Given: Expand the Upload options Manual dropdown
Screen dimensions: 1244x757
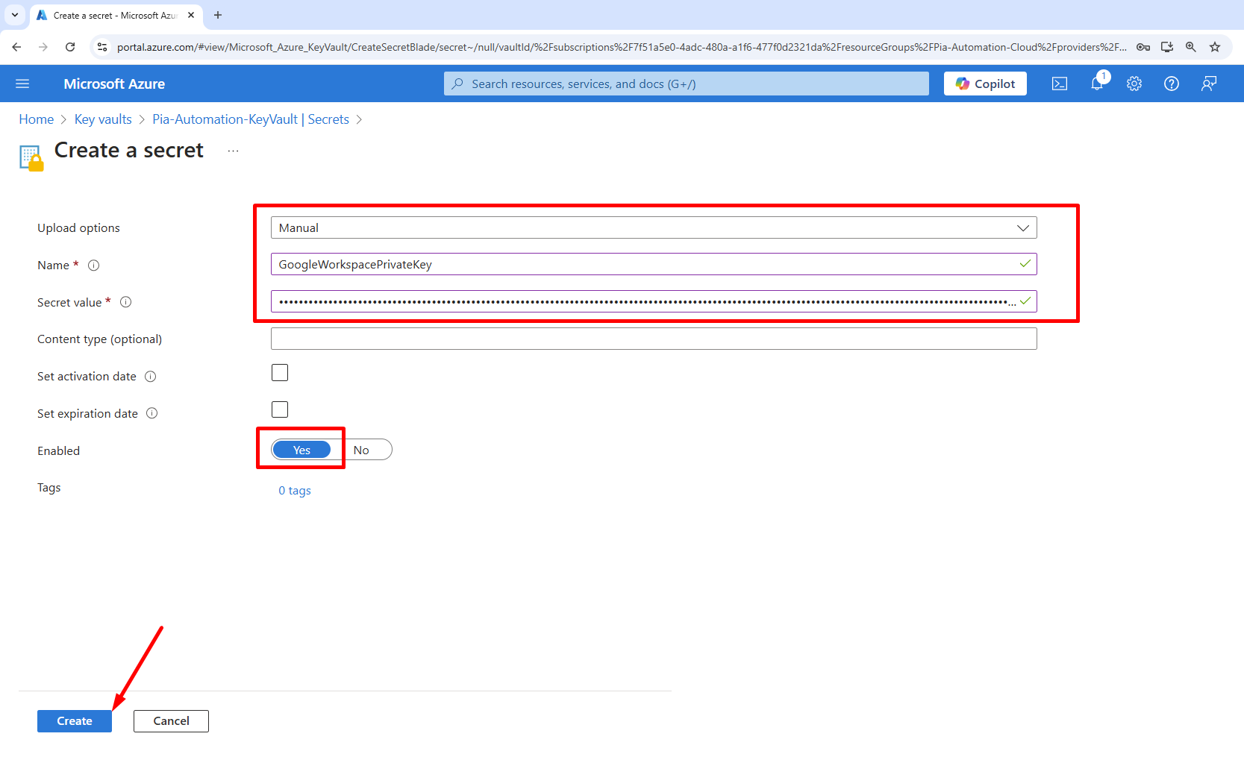Looking at the screenshot, I should [x=654, y=227].
